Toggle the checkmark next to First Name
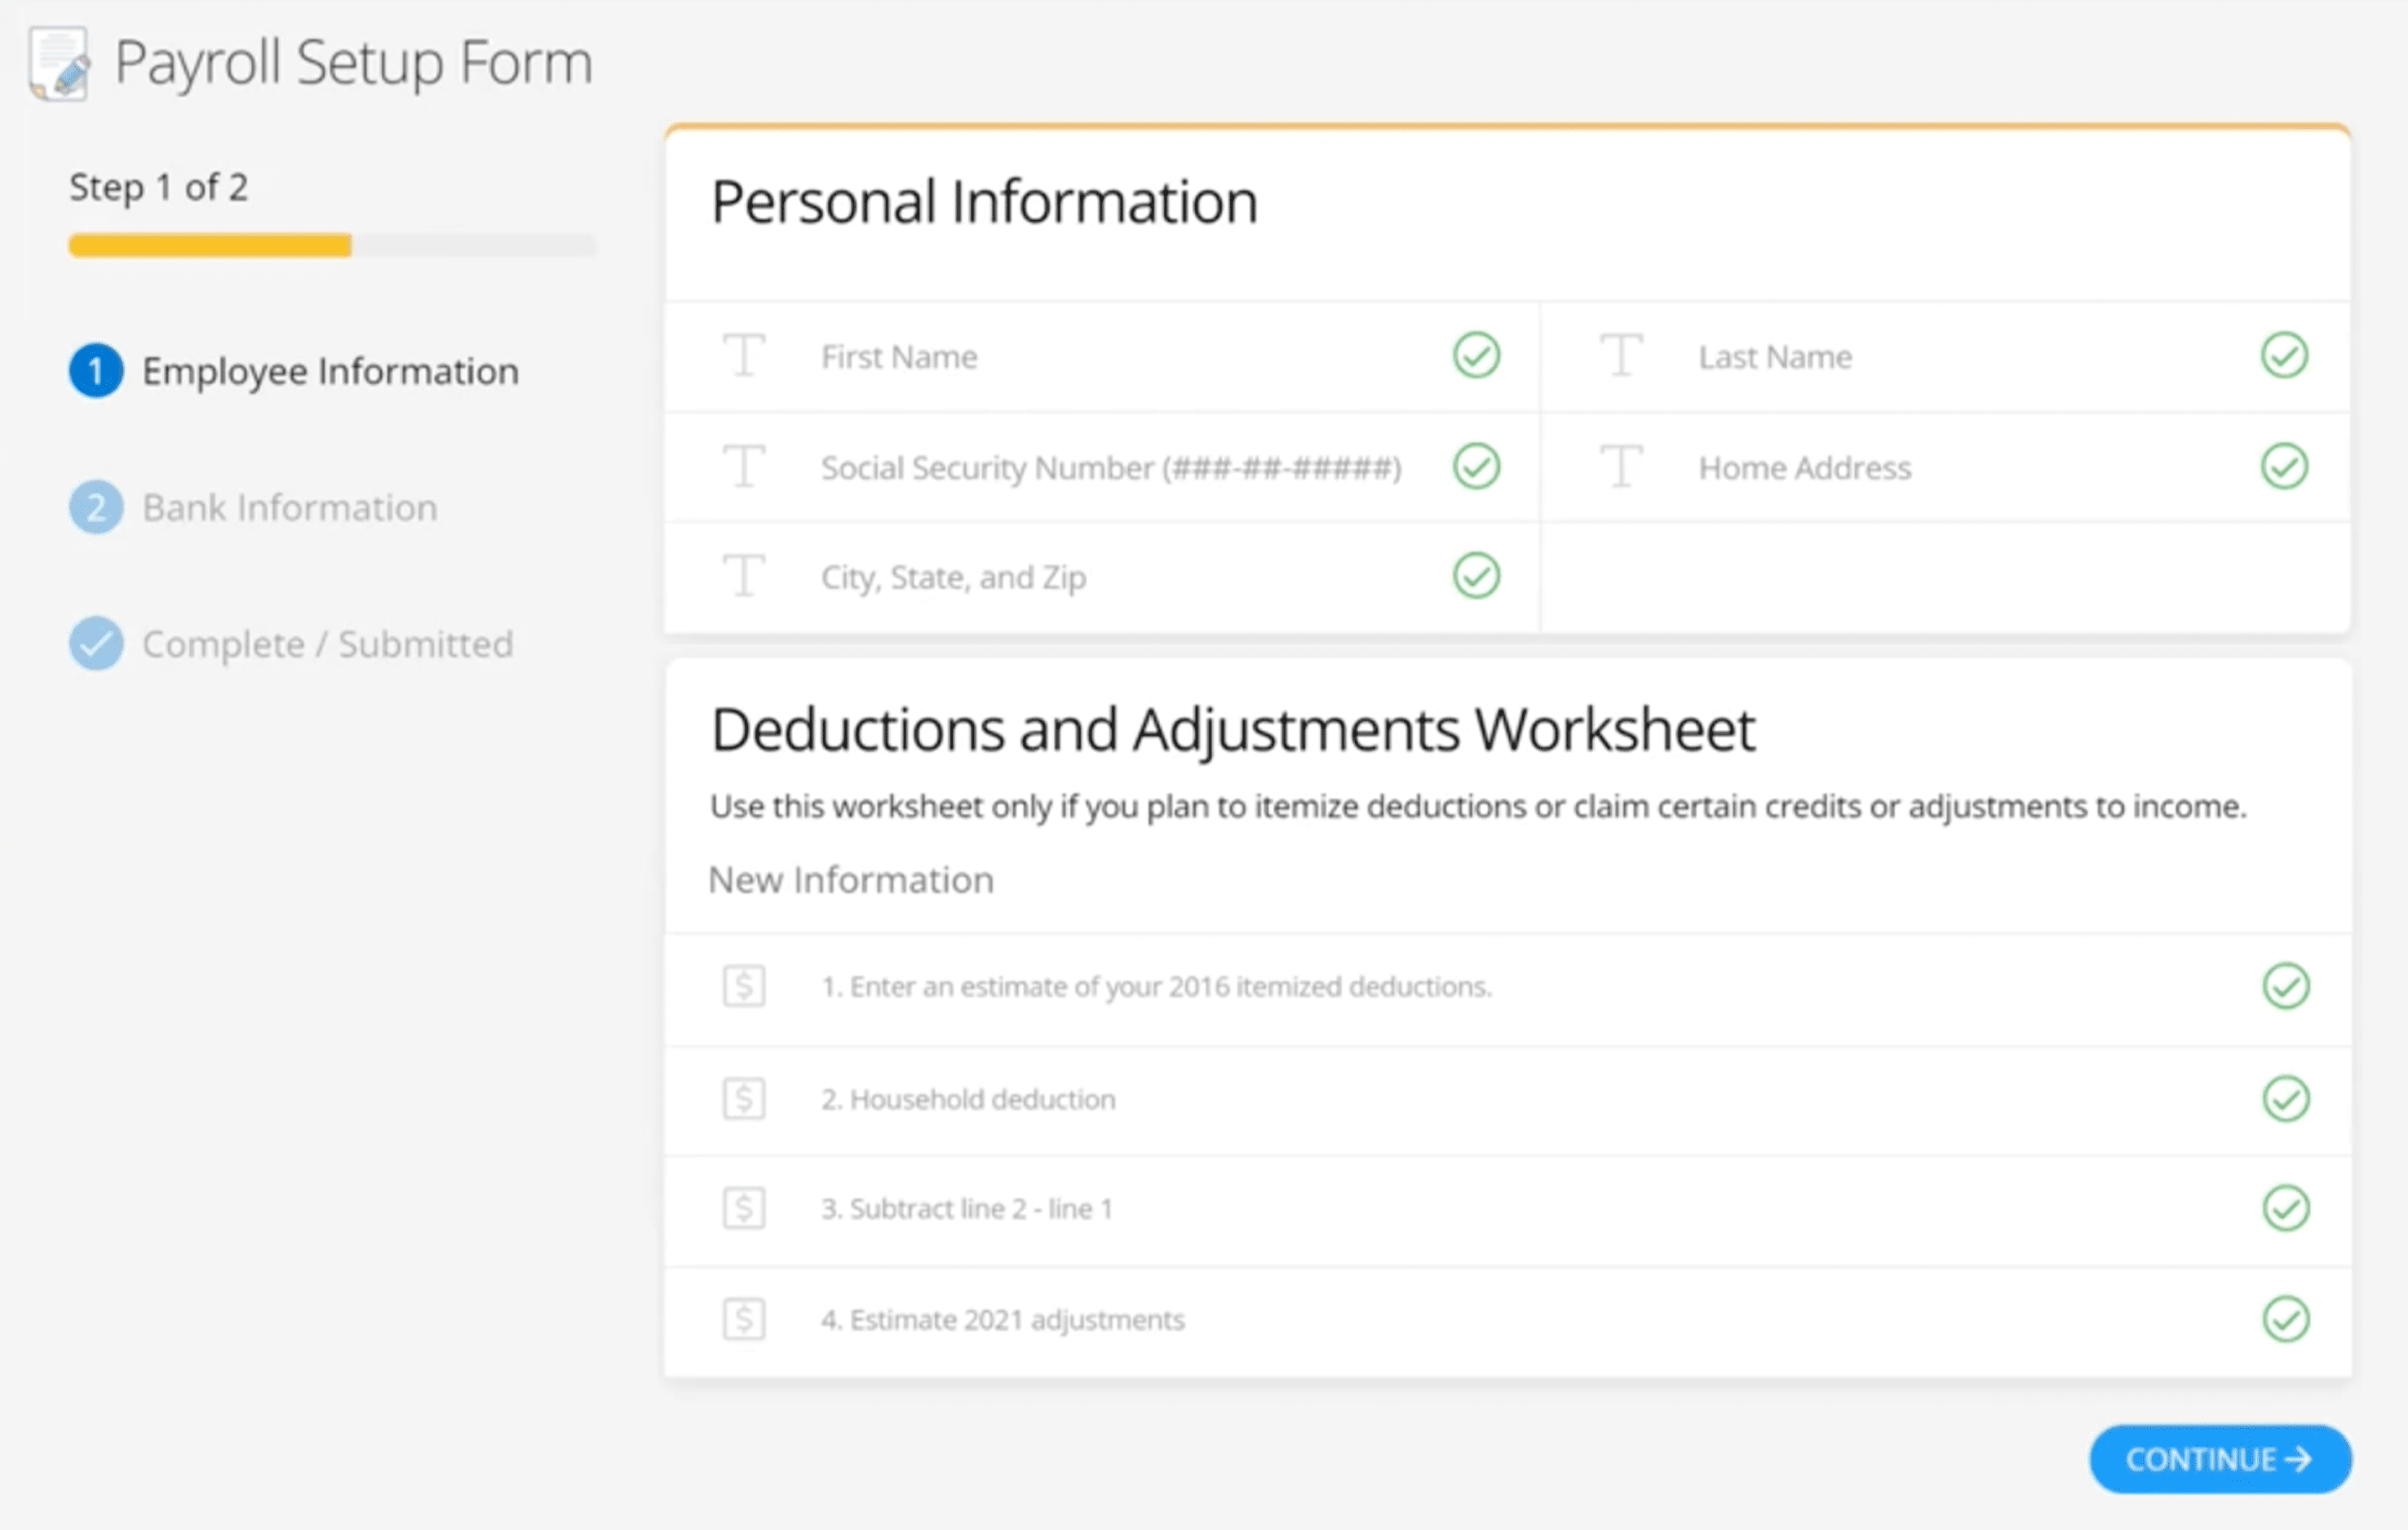Screen dimensions: 2408x1530 pos(1477,356)
